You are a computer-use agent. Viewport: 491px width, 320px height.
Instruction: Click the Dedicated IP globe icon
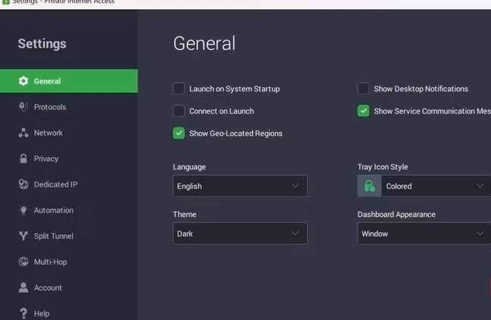click(23, 184)
